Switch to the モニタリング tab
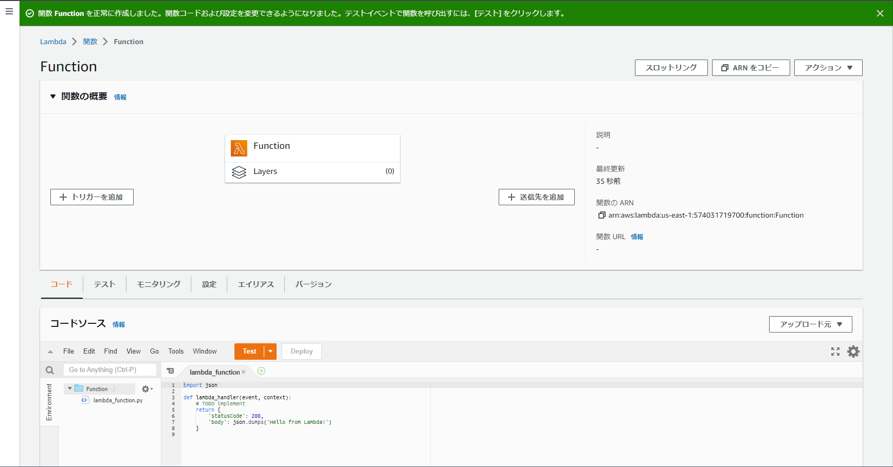Screen dimensions: 893x467 (x=159, y=284)
